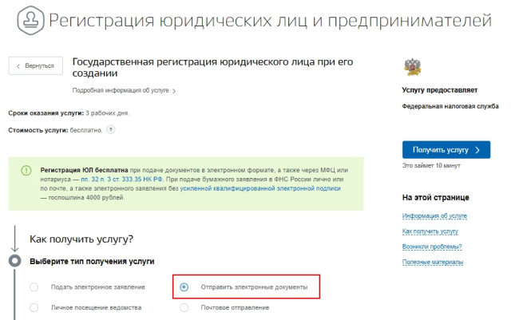Screen dimensions: 527x320
Task: Click 'Сроки оказания услуги' text line
Action: point(69,113)
